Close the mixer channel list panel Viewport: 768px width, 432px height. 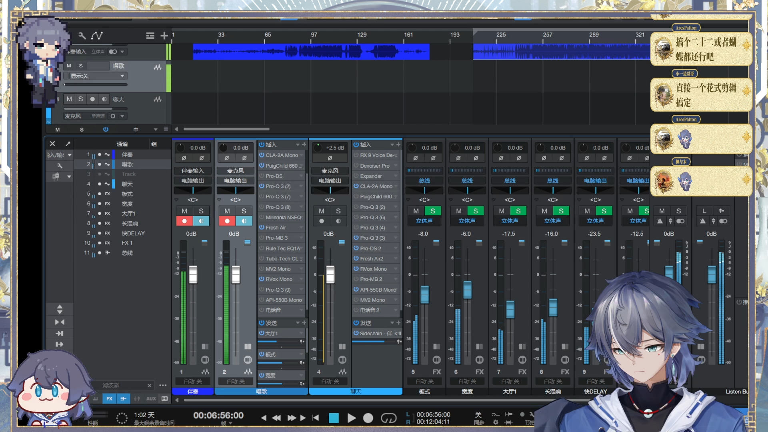(x=52, y=144)
